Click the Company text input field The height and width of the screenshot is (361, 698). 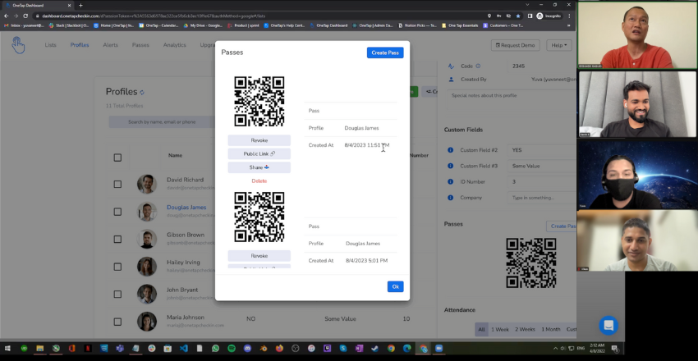(542, 197)
